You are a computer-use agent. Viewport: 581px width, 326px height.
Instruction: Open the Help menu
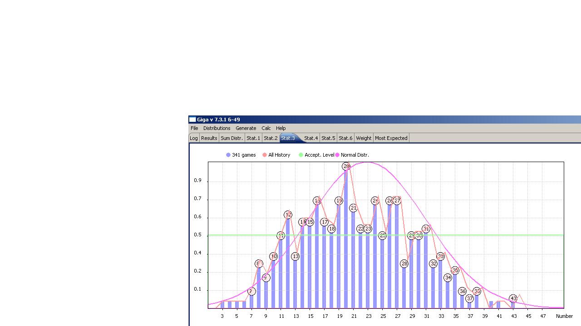[x=281, y=128]
